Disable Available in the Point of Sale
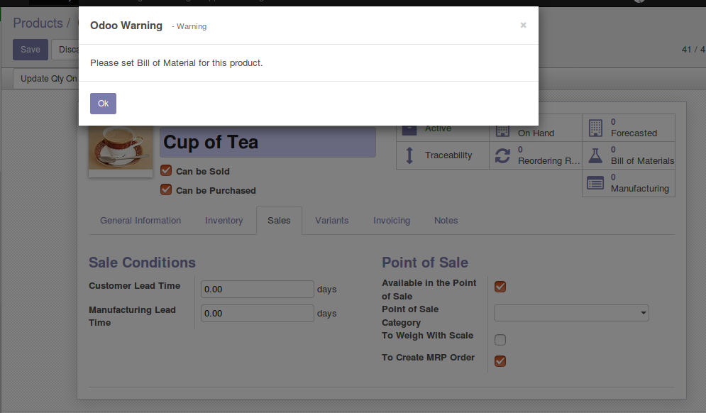 click(x=500, y=287)
